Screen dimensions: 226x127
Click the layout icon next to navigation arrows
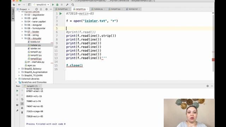point(29,5)
